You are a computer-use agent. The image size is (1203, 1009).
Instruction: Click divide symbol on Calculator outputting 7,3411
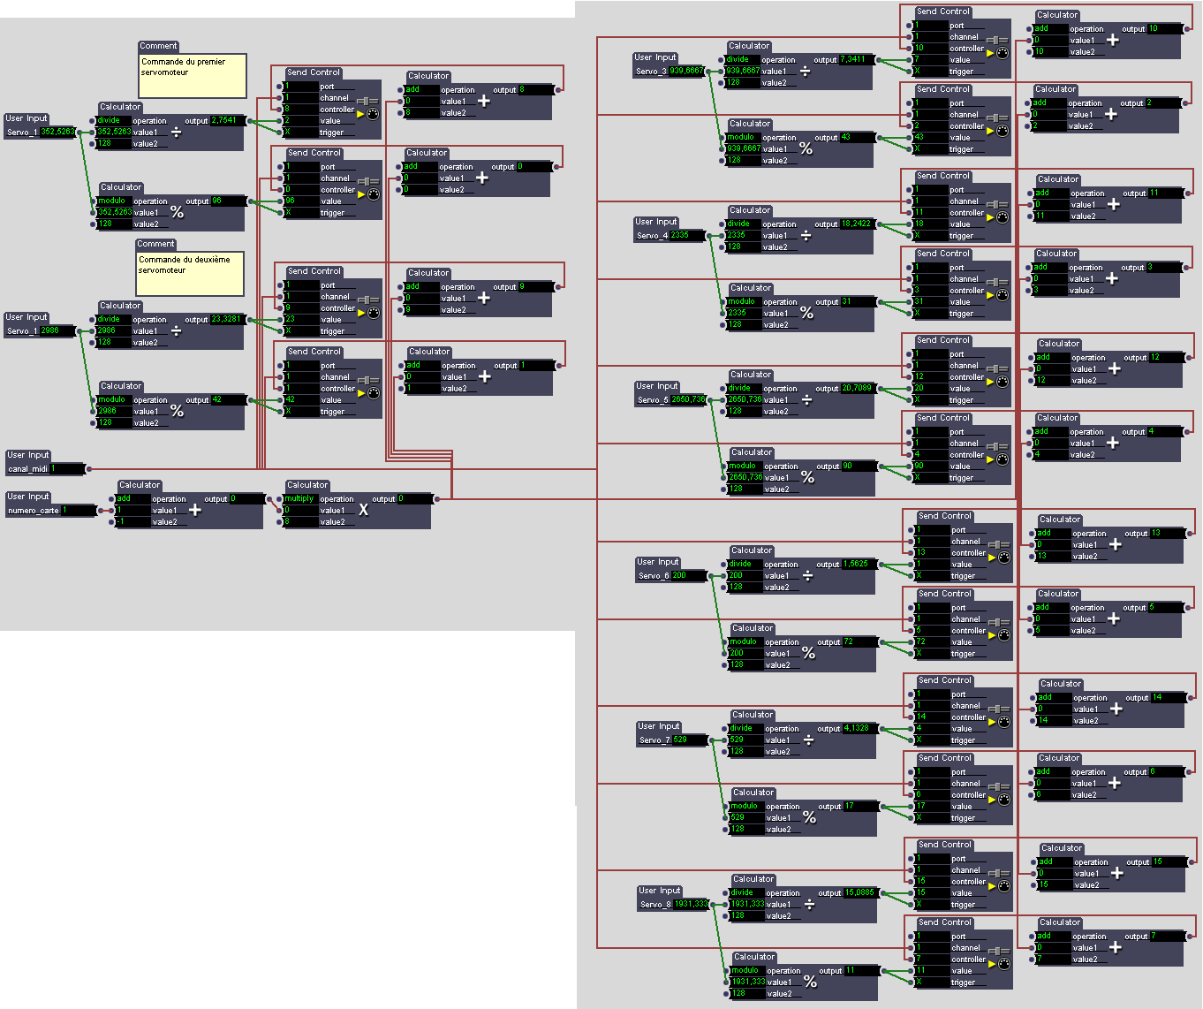pyautogui.click(x=805, y=72)
